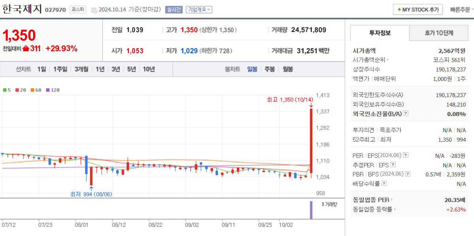Click the tall red candlestick on 10/14
474x236 pixels.
click(311, 140)
